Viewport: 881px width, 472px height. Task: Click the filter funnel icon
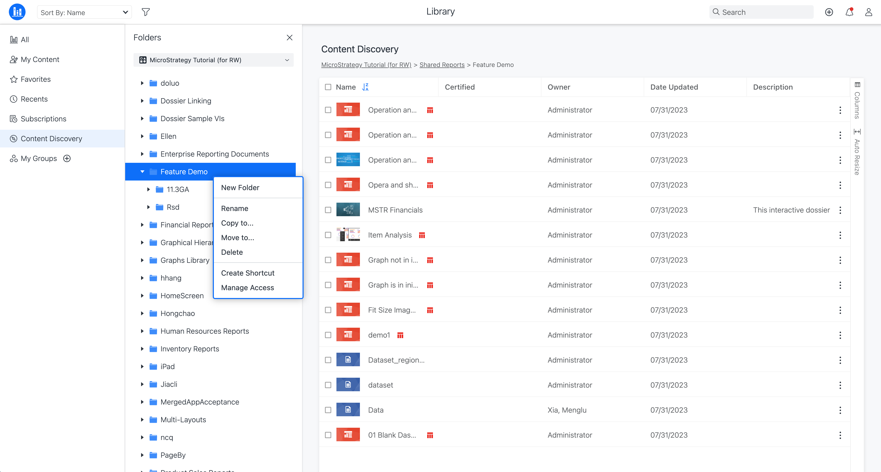click(146, 12)
